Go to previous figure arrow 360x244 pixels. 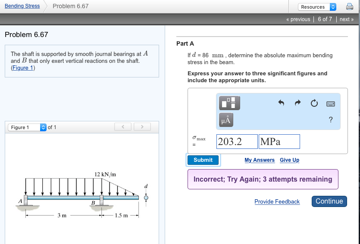point(123,127)
